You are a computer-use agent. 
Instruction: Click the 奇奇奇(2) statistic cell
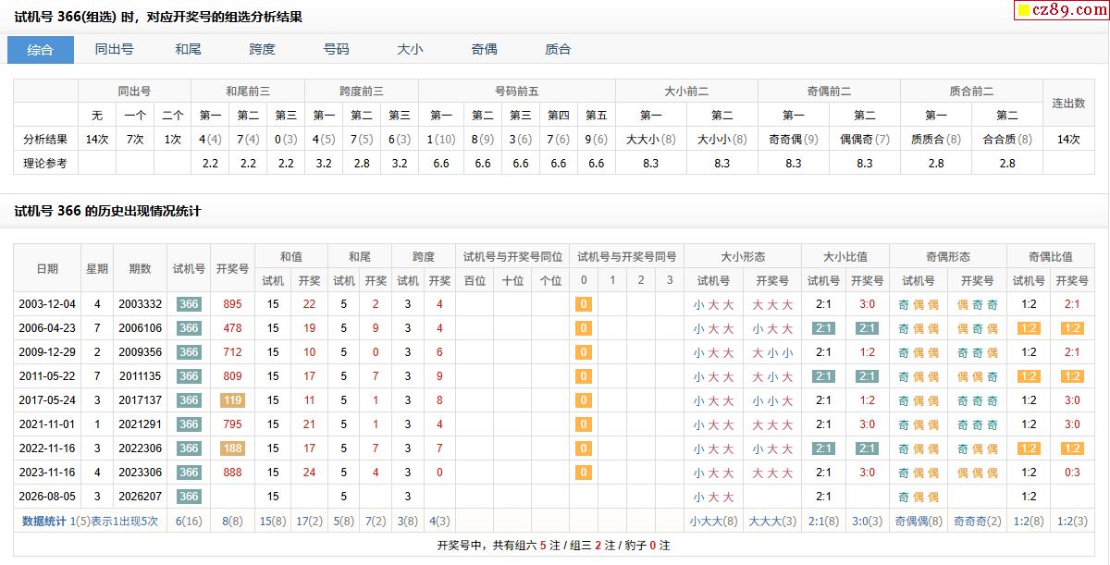(977, 521)
